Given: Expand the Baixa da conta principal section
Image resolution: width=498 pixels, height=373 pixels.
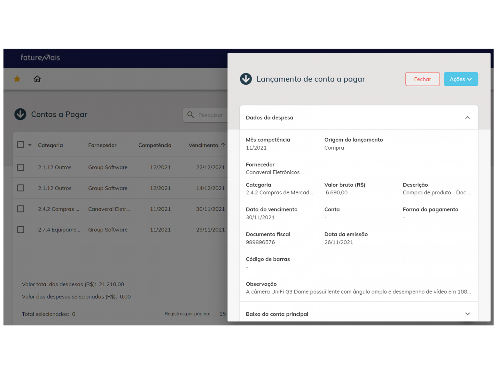Looking at the screenshot, I should click(468, 314).
